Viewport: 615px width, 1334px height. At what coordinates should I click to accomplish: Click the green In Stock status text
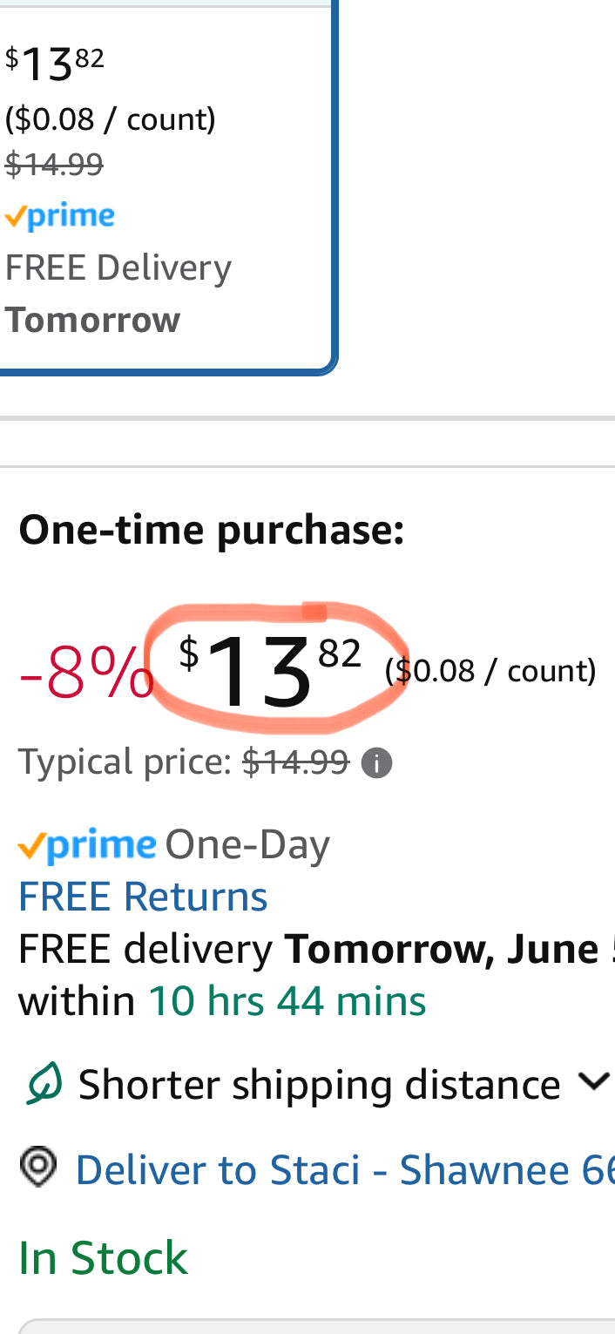tap(103, 1257)
